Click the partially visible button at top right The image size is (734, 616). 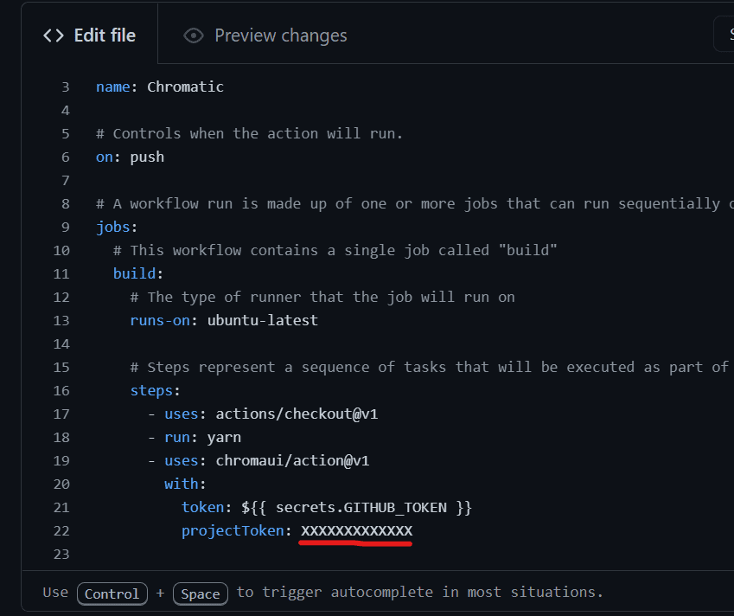coord(724,34)
